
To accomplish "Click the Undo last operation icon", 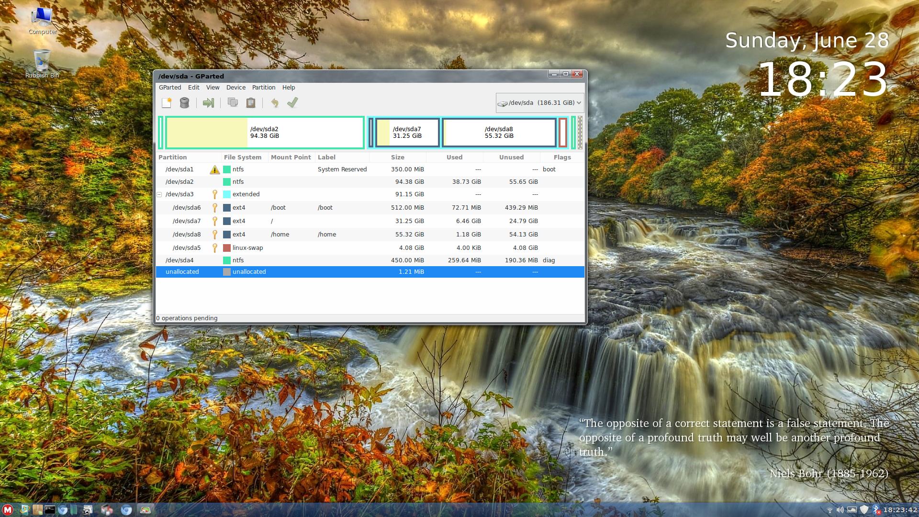I will point(275,103).
